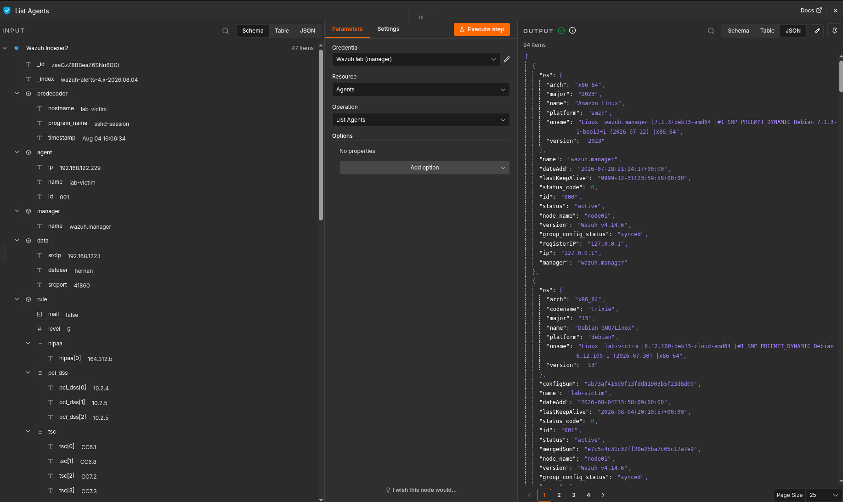Open the output info icon

pyautogui.click(x=572, y=30)
